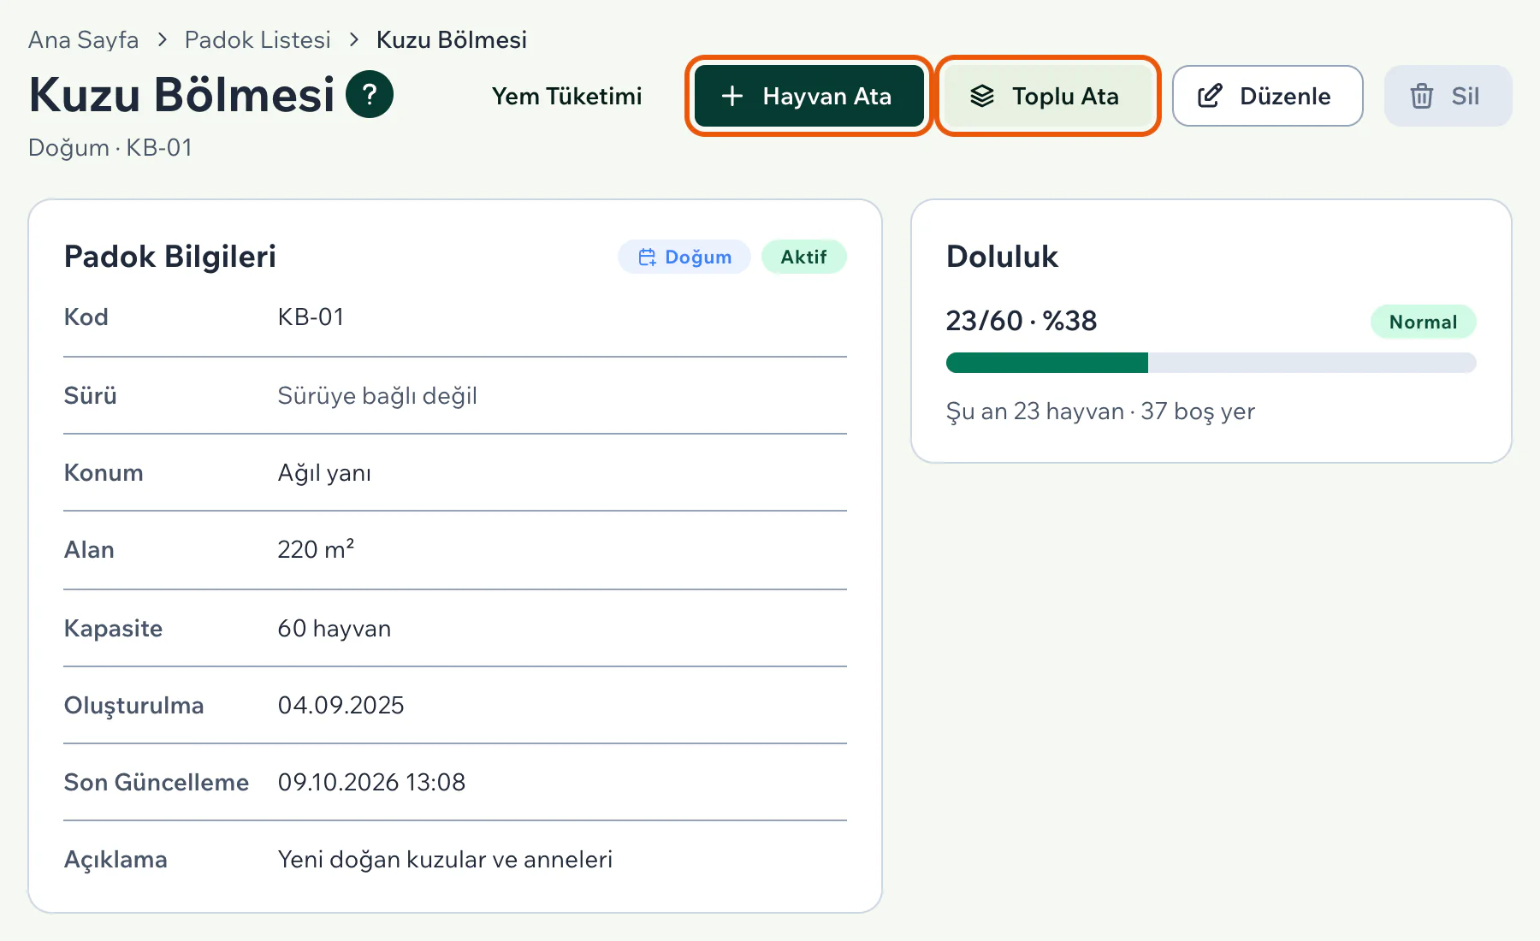
Task: Select occupancy text '23/60 · %38'
Action: [1021, 321]
